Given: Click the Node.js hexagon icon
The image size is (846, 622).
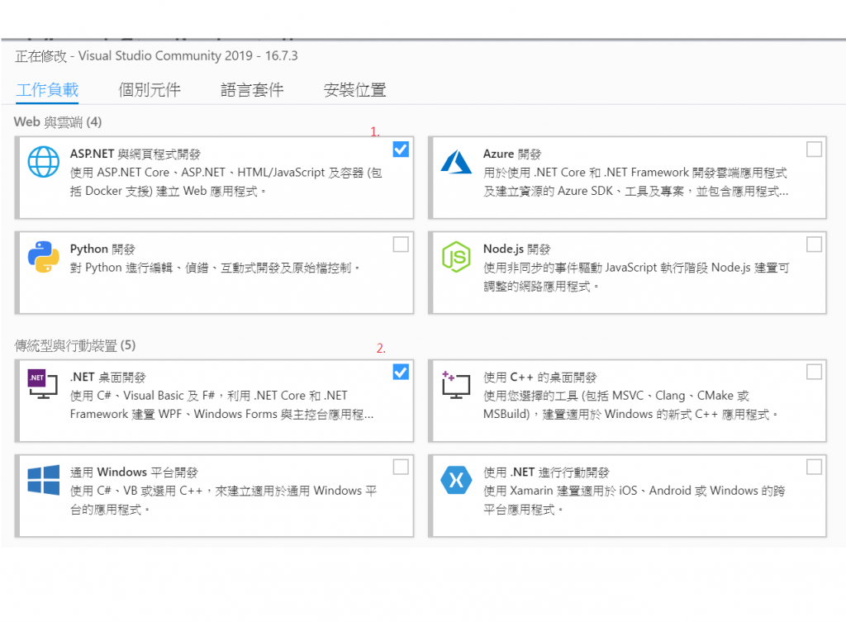Looking at the screenshot, I should 456,257.
